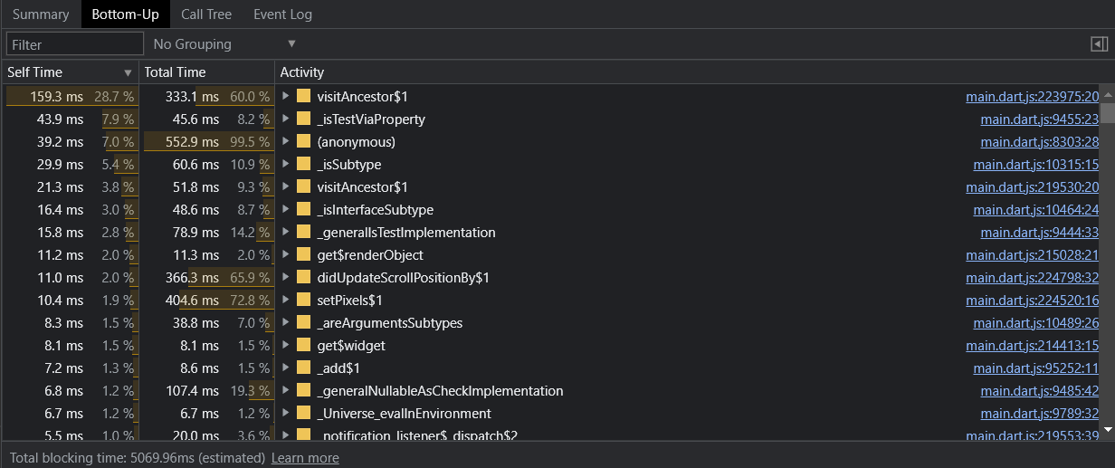Select the Bottom-Up tab
1115x468 pixels.
(x=125, y=14)
